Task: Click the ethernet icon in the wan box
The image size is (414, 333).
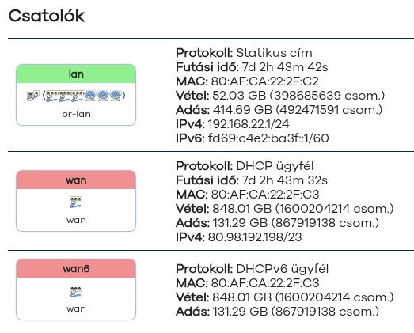Action: [x=76, y=202]
